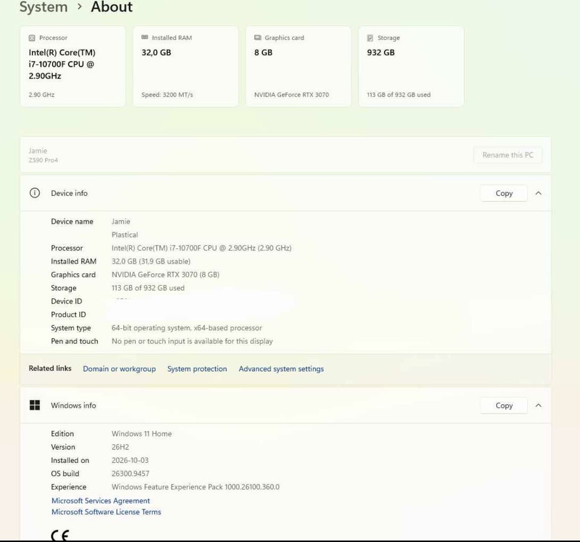Select the Windows Feature Experience Pack value
This screenshot has width=580, height=542.
(196, 487)
